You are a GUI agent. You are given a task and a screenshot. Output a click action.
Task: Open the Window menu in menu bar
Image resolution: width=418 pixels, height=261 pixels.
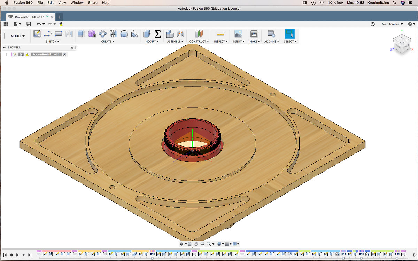pyautogui.click(x=77, y=3)
